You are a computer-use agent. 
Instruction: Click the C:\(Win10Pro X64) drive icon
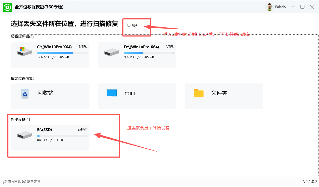point(24,52)
